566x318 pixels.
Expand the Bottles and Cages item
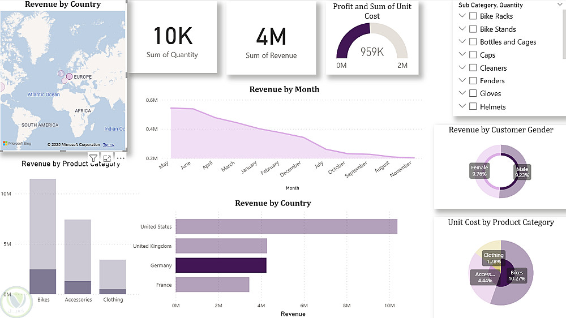(x=462, y=42)
